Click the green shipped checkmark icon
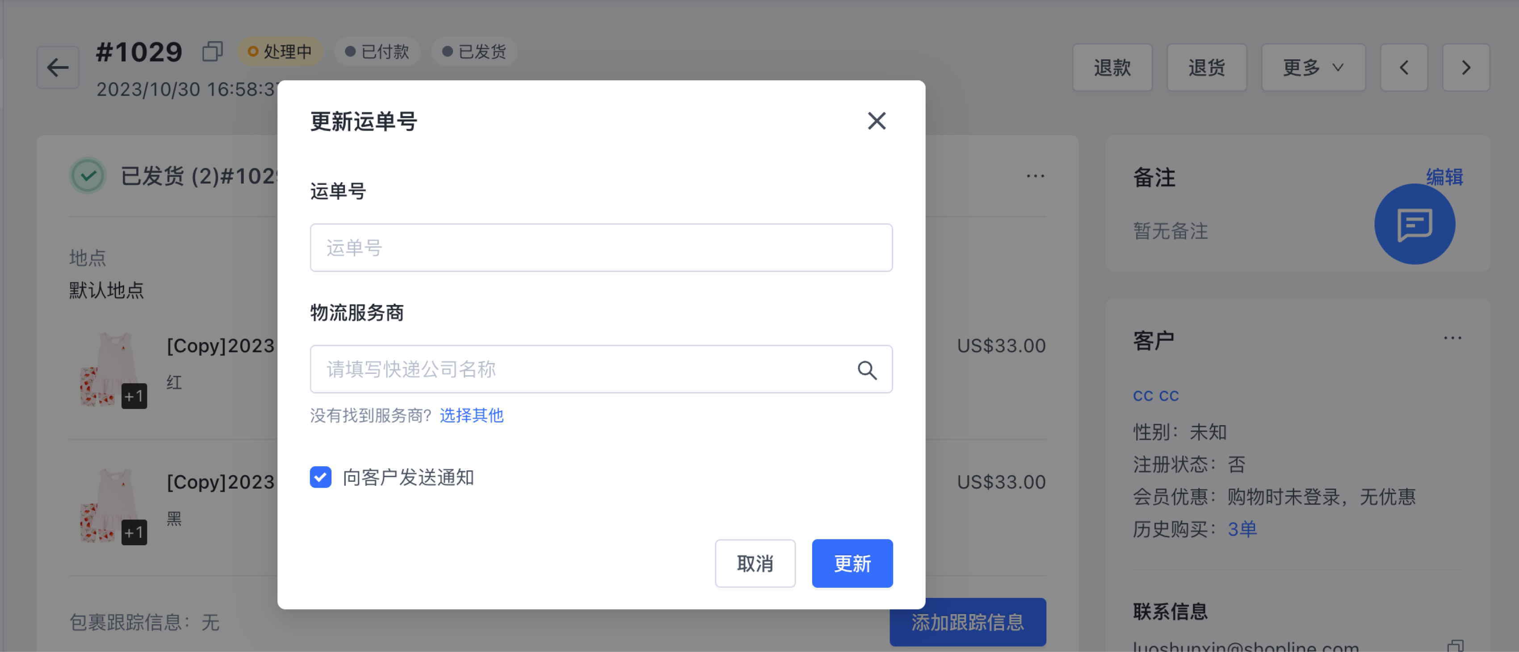The image size is (1519, 652). [x=88, y=176]
